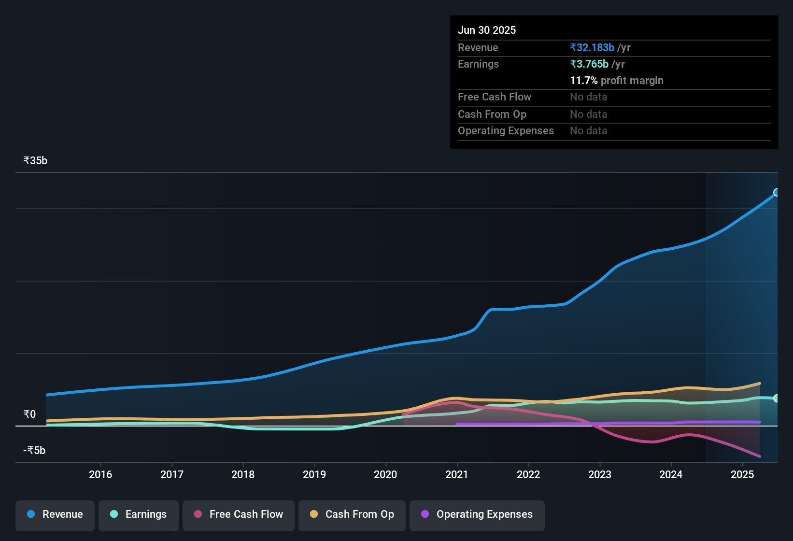
Task: Expand the Cash From Op legend item
Action: point(352,514)
